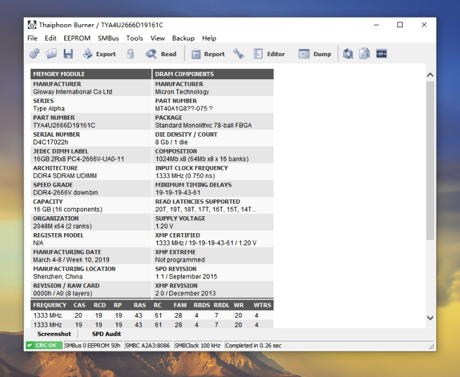Click the padlock write-protection icon

coord(130,54)
